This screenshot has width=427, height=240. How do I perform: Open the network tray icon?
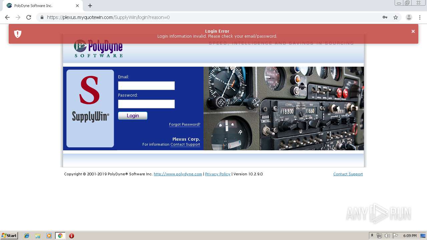pos(379,236)
